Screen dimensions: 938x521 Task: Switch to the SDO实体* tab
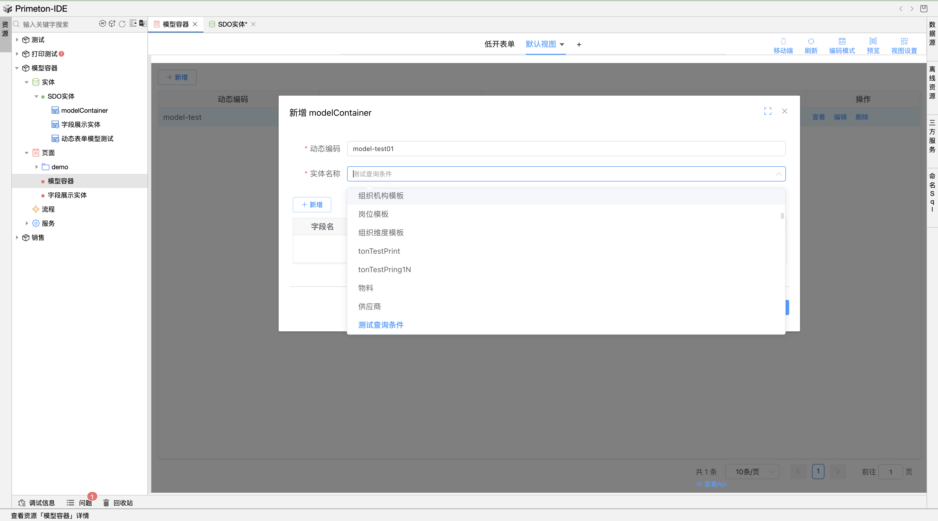click(x=232, y=24)
